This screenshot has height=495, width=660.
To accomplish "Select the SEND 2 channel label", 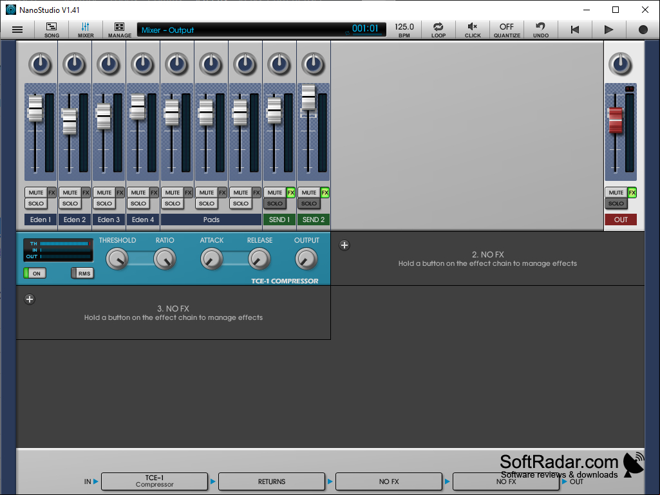I will pos(313,219).
